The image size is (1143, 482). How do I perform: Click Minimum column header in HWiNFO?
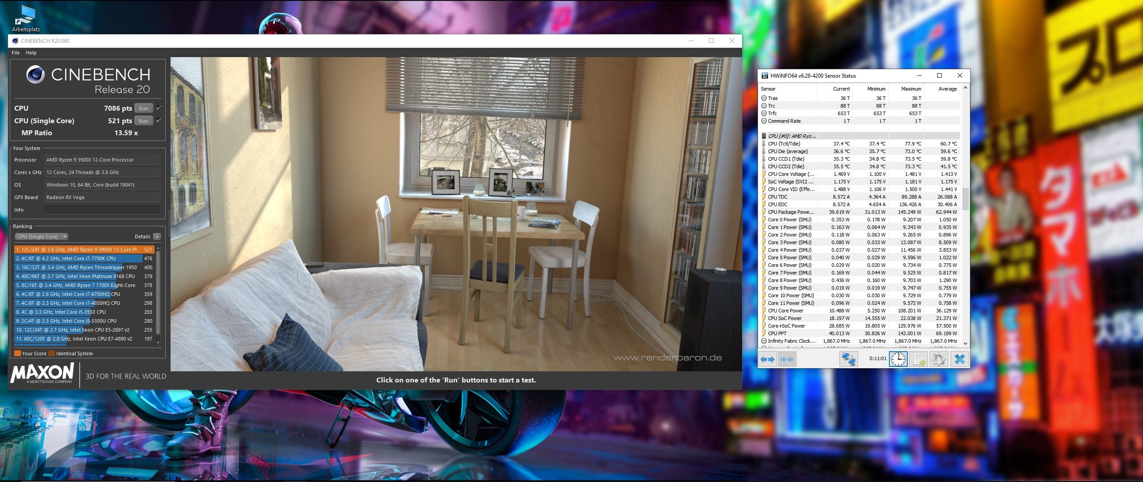tap(870, 89)
